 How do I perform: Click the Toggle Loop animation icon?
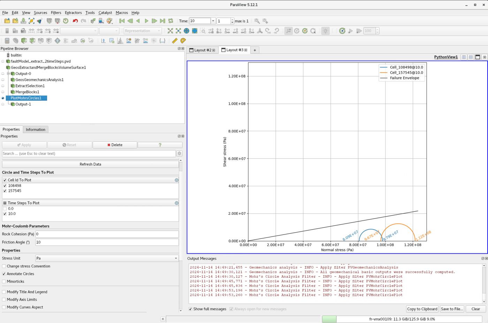click(171, 21)
